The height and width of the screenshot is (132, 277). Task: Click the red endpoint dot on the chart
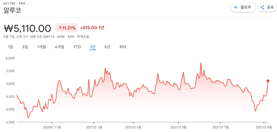click(x=268, y=81)
